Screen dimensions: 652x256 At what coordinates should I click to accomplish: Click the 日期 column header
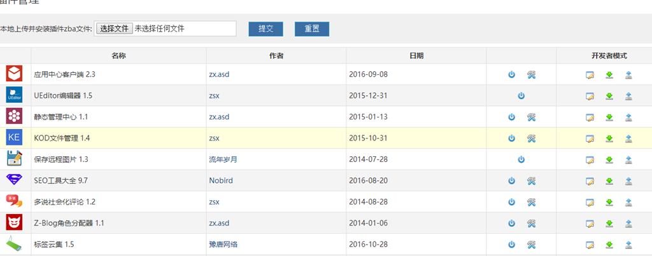(416, 56)
